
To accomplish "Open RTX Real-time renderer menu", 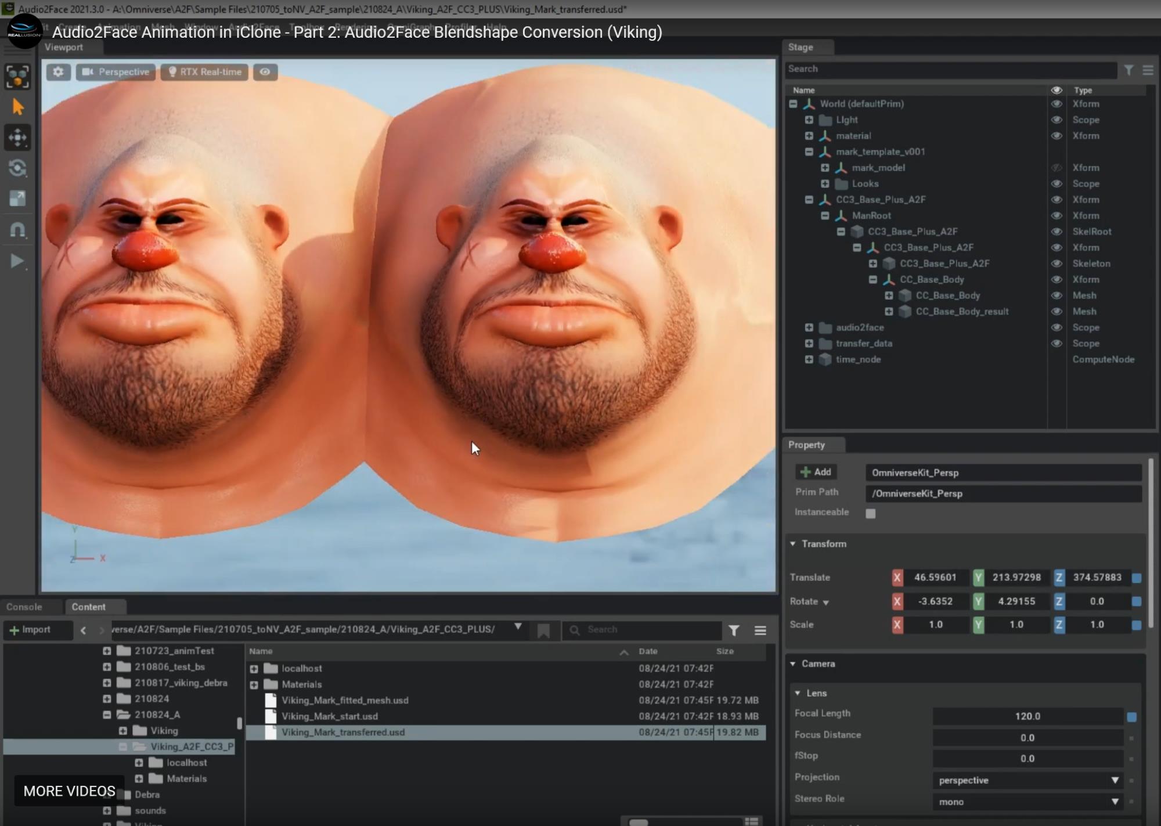I will point(204,72).
